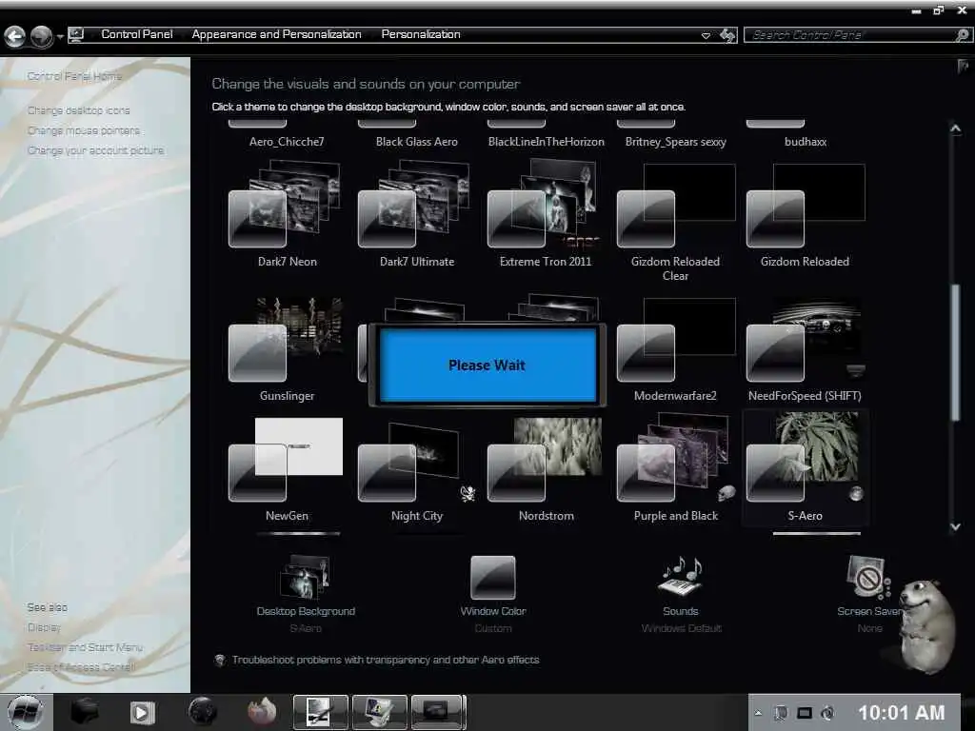Click the volume icon in system tray
Screen dimensions: 975x731
coord(827,713)
